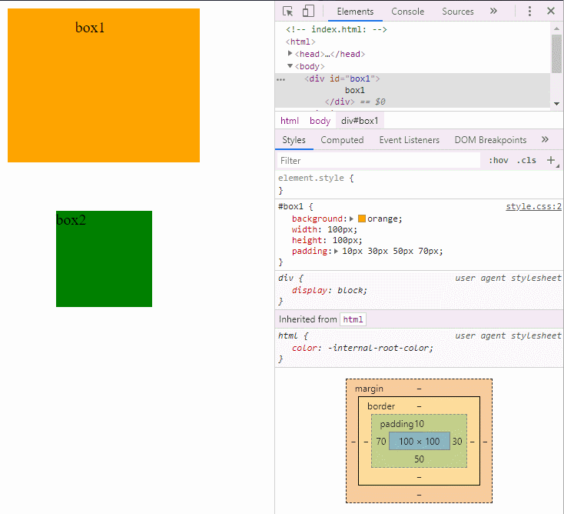Image resolution: width=564 pixels, height=514 pixels.
Task: Activate the inspect element picker icon
Action: [x=287, y=12]
